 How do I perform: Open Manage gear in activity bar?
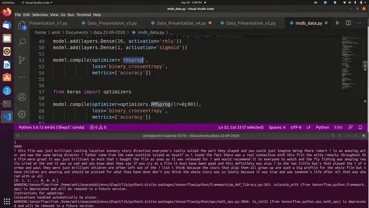click(22, 114)
